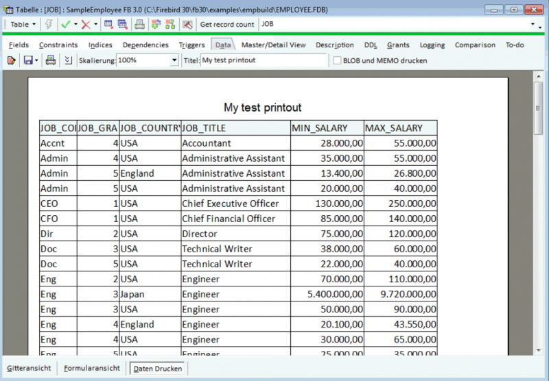This screenshot has width=549, height=381.
Task: Click the lightning bolt compile icon
Action: 49,25
